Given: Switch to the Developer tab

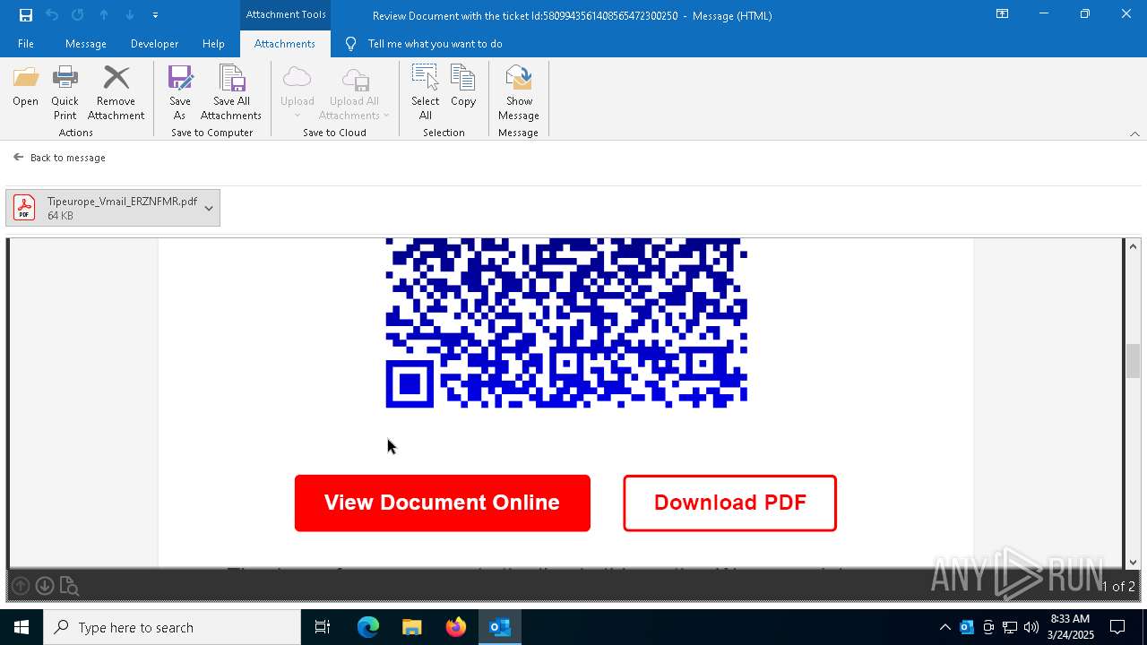Looking at the screenshot, I should coord(154,44).
